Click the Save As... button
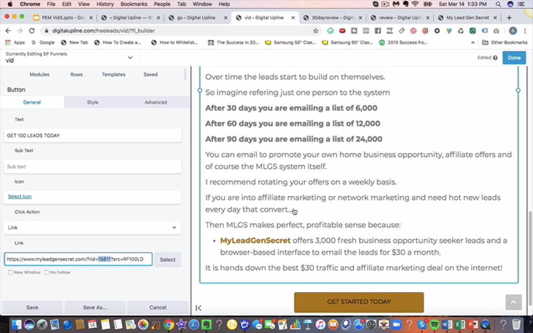 [x=95, y=307]
